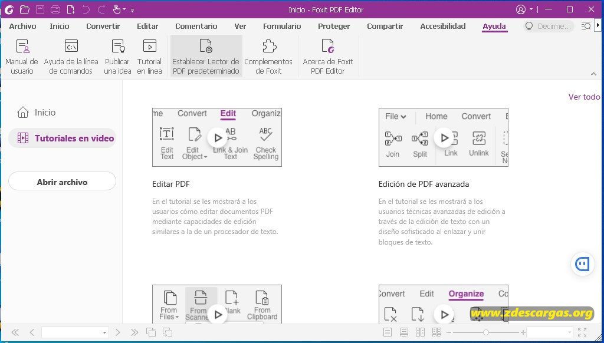Select Tutoriales en video in sidebar
This screenshot has width=604, height=343.
(x=62, y=138)
